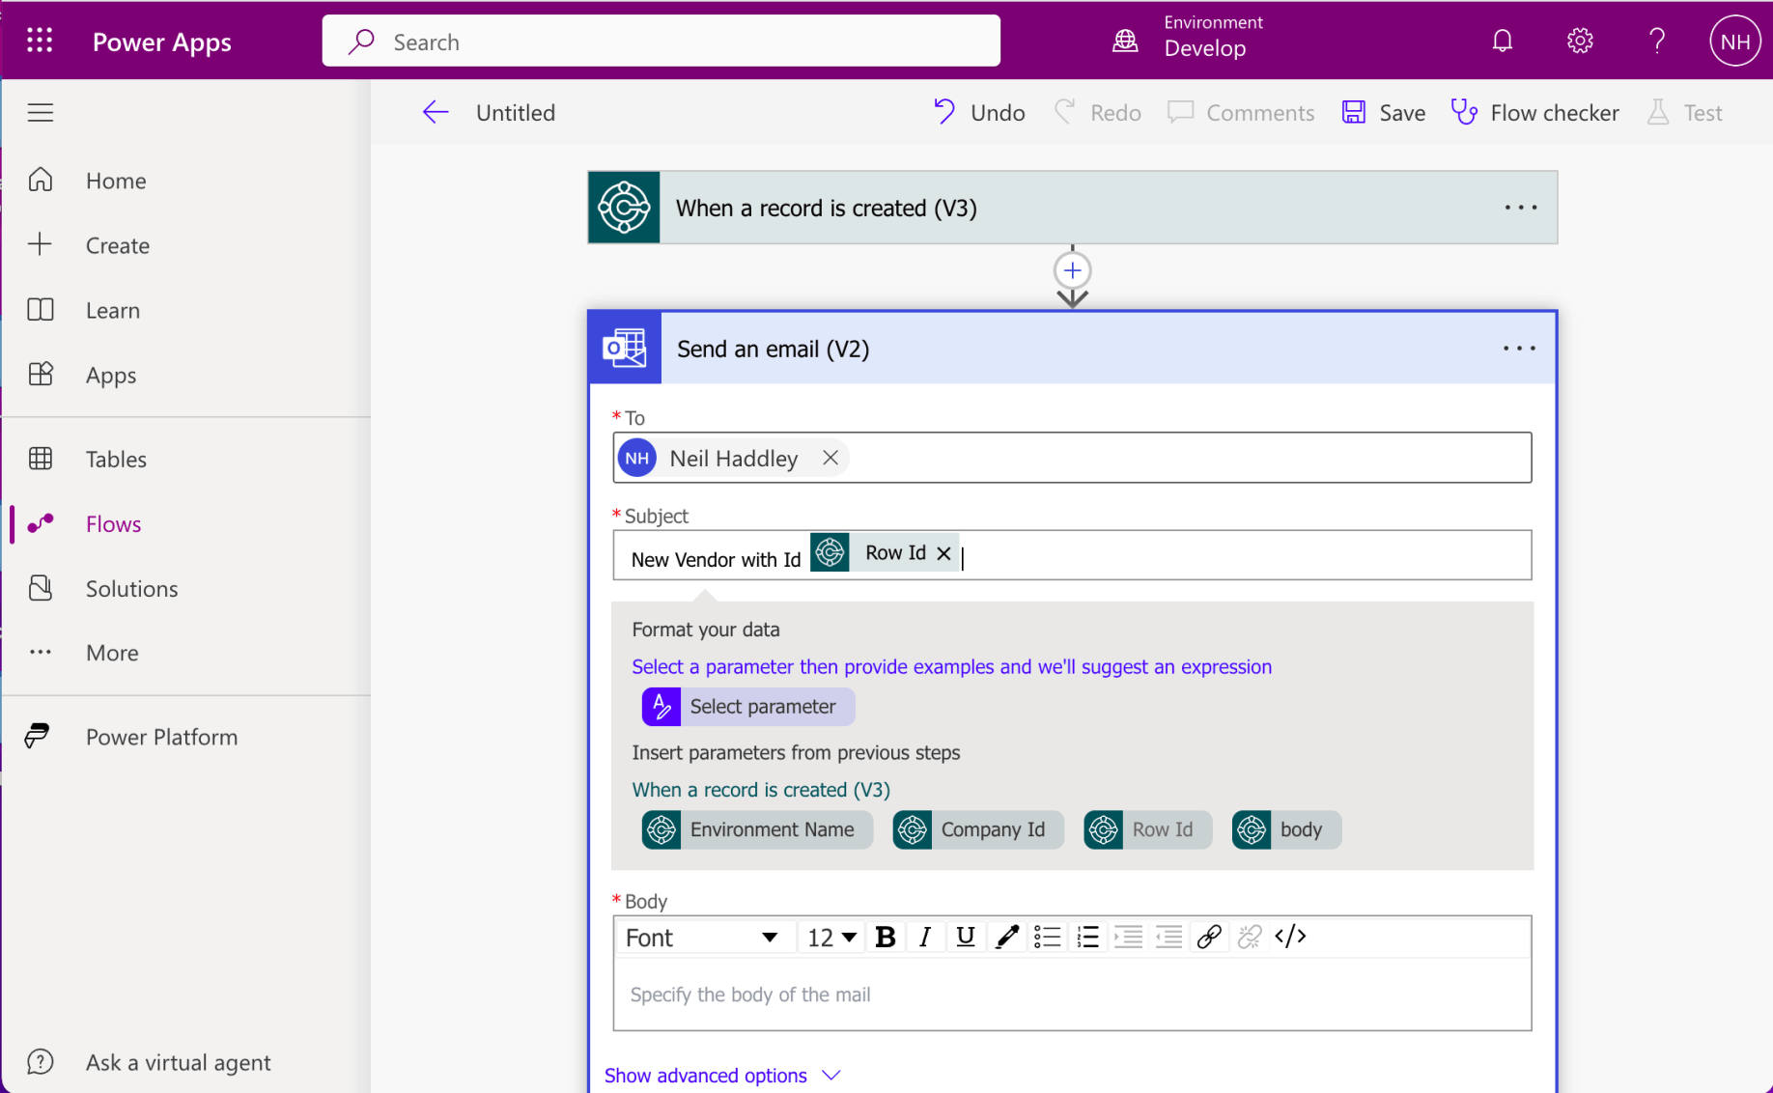Click into the Subject field

pyautogui.click(x=1072, y=555)
